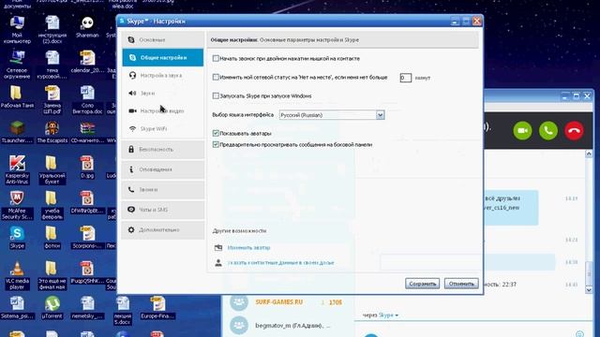This screenshot has height=337, width=600.
Task: Open the Настройка видео settings page
Action: click(163, 110)
